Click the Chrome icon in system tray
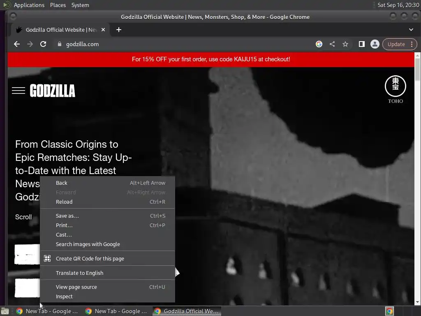 coord(389,311)
